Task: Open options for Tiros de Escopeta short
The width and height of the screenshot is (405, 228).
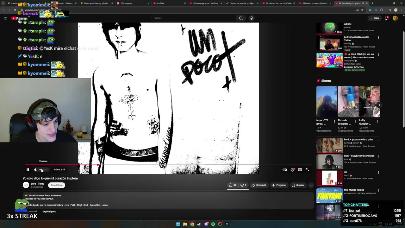Action: 355,121
